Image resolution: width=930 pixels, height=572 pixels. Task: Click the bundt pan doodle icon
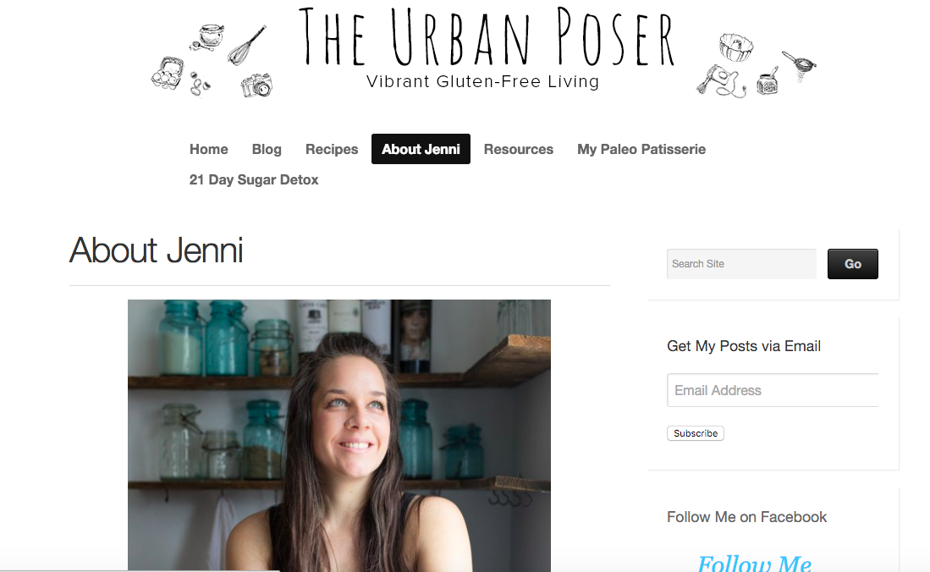(735, 47)
